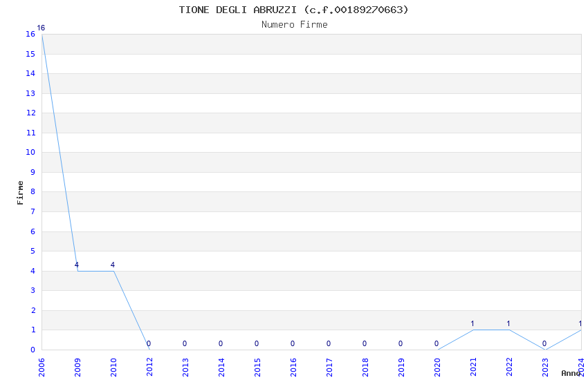Click the y-axis tick value 5
Viewport: 588px width, 380px height.
click(x=33, y=251)
